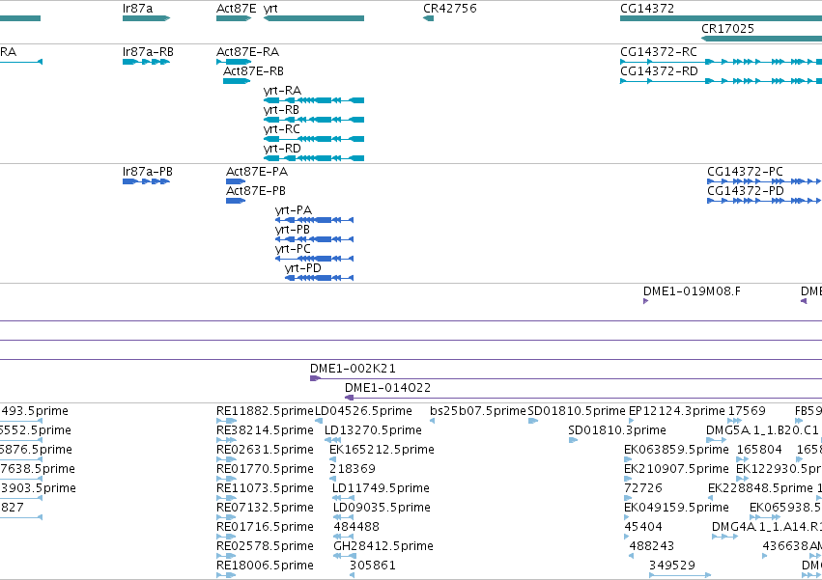The height and width of the screenshot is (580, 822).
Task: Click EST GH28412.5prime
Action: (x=345, y=556)
